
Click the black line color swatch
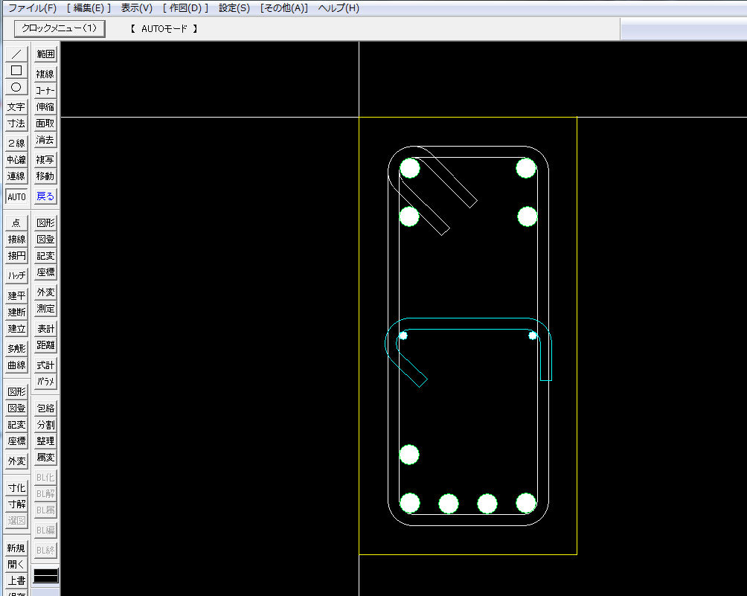45,576
